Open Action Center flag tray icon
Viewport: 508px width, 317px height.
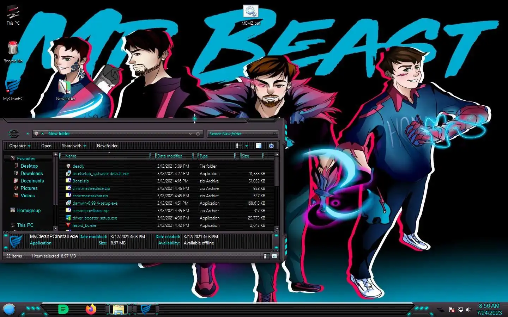[x=452, y=310]
